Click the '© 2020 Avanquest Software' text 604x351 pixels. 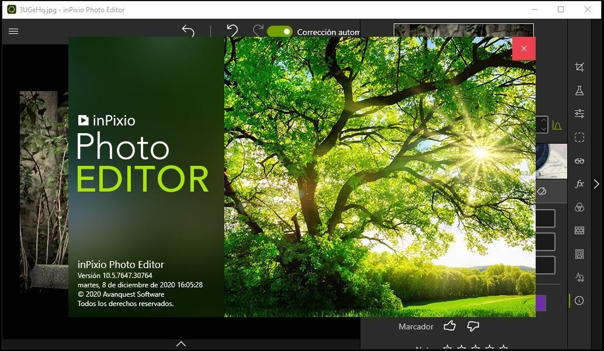tap(121, 294)
